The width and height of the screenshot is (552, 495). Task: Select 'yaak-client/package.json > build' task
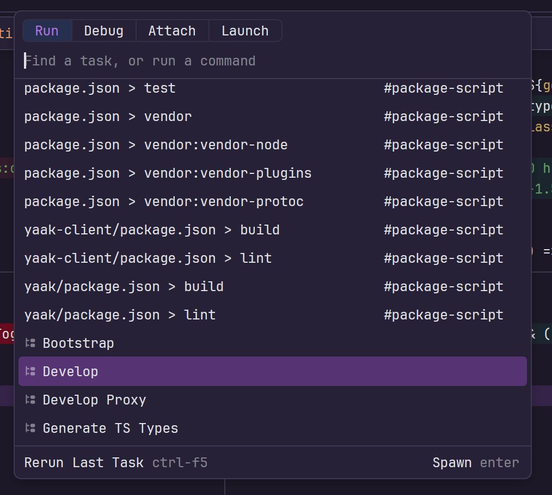[273, 230]
